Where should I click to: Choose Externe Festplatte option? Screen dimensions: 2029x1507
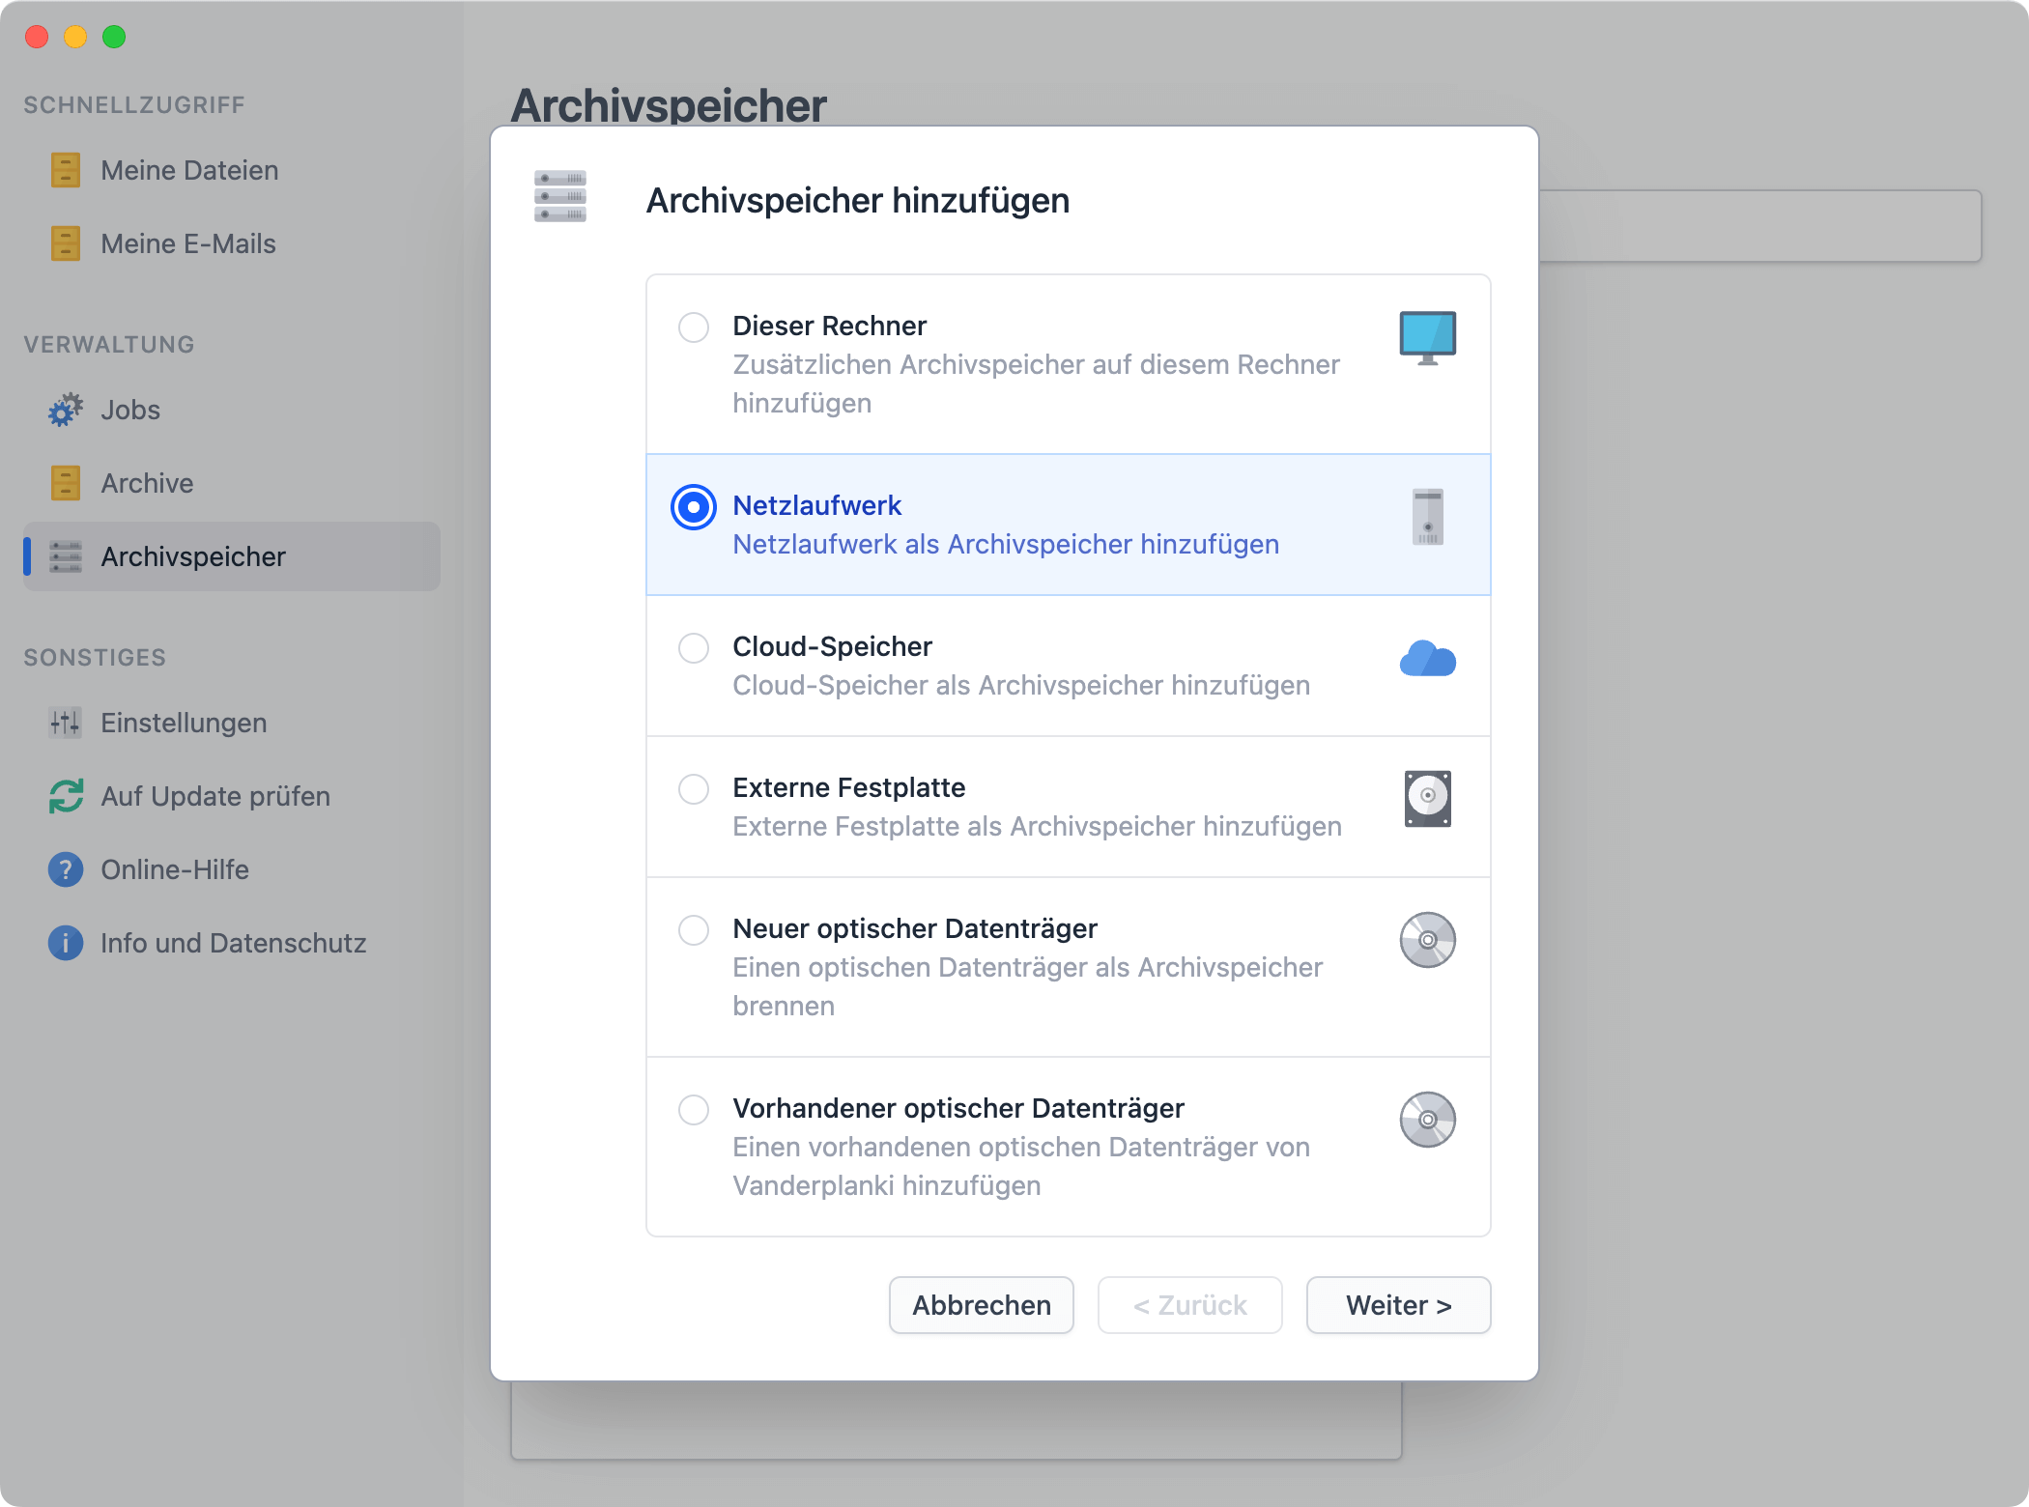coord(693,789)
